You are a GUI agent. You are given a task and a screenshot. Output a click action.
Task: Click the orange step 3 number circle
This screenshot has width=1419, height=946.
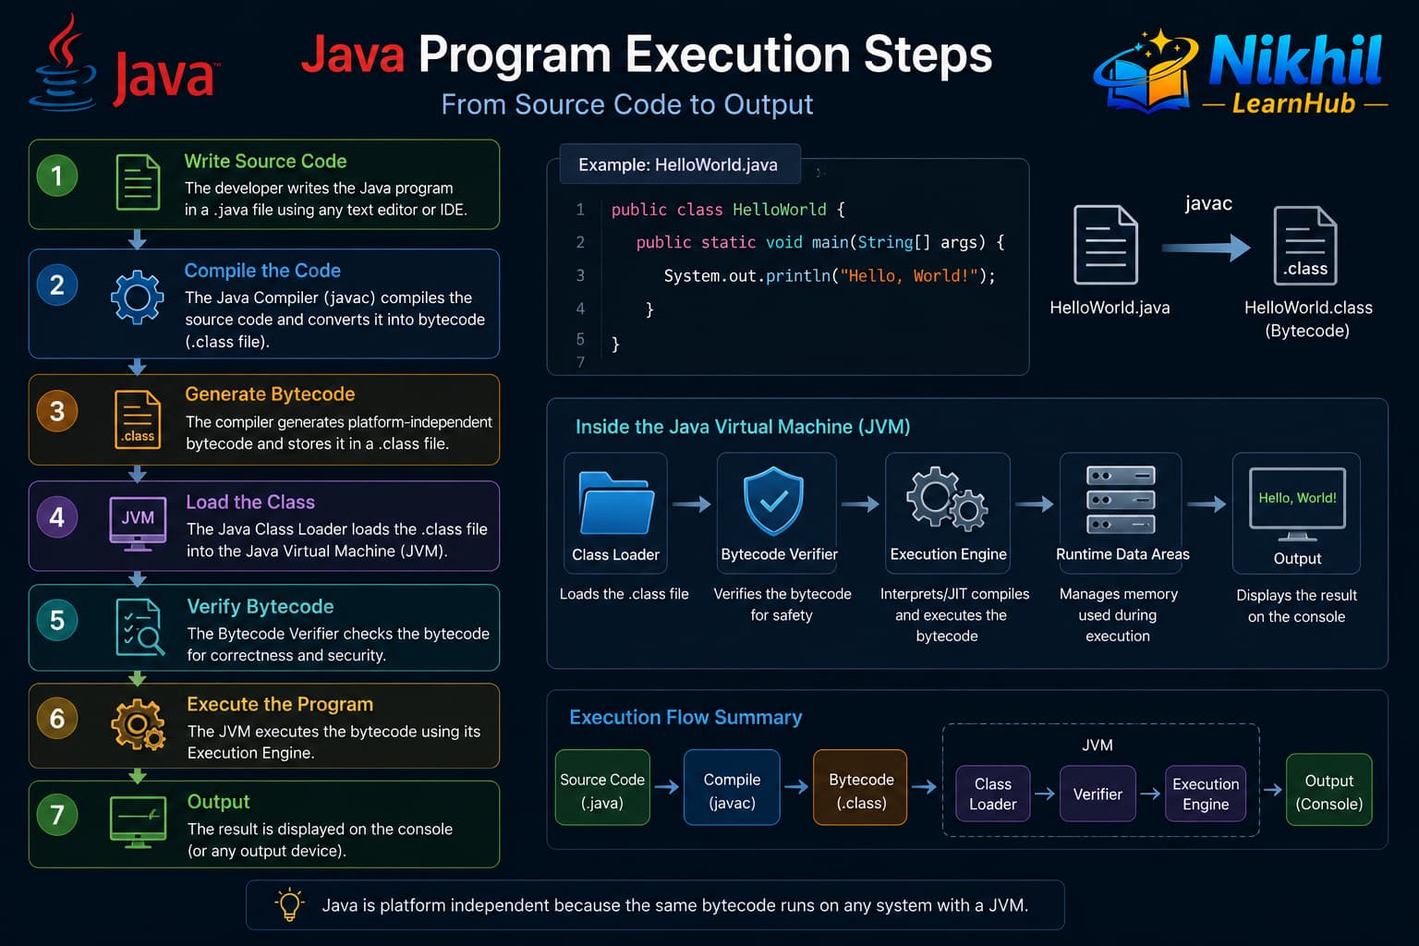(57, 411)
